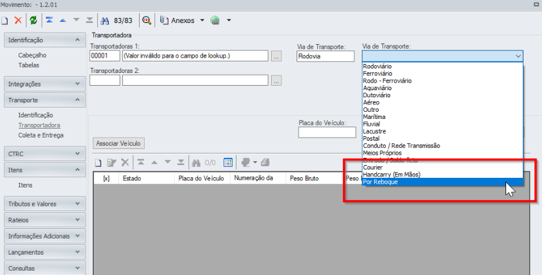Expand the CTRC section

(45, 154)
